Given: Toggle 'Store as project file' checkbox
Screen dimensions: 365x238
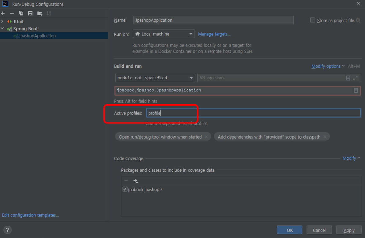Looking at the screenshot, I should (x=312, y=20).
